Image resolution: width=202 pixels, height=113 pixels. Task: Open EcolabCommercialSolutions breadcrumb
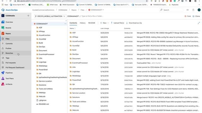click(x=43, y=10)
